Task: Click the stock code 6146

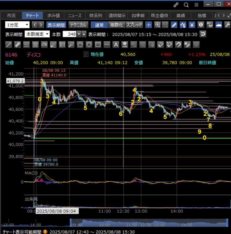Action: tap(11, 55)
